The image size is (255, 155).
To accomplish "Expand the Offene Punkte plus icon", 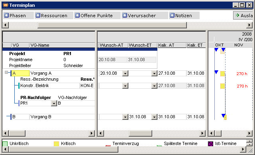I will (x=77, y=16).
